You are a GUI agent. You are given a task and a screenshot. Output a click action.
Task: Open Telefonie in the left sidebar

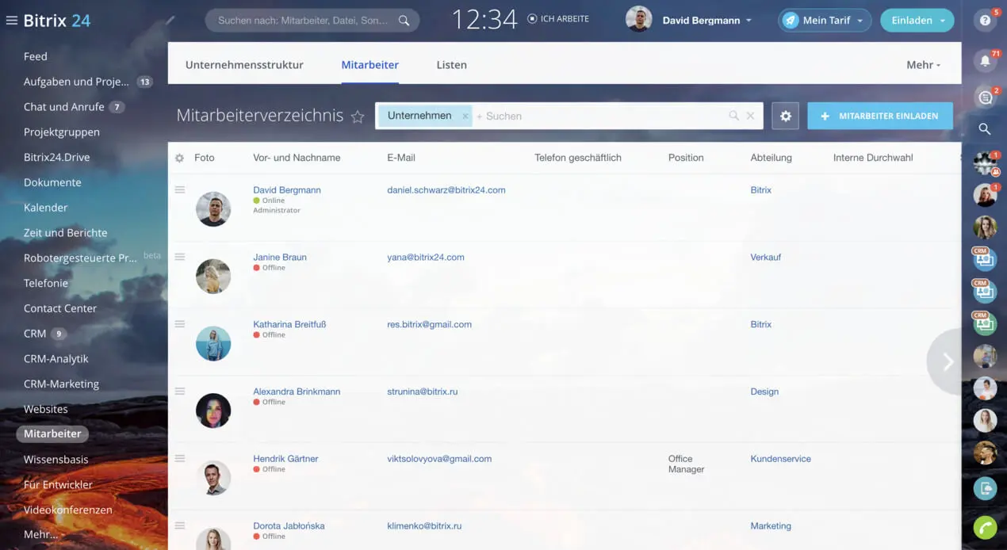coord(46,283)
